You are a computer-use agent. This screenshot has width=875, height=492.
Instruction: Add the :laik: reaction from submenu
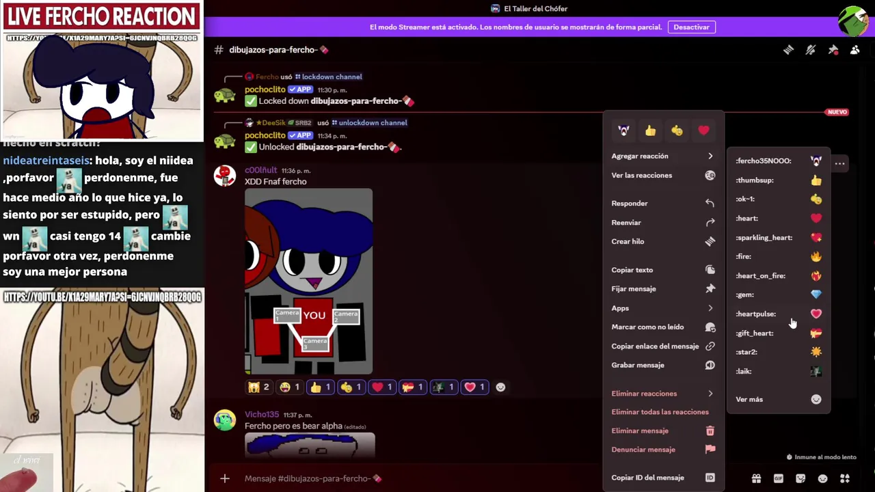[779, 371]
